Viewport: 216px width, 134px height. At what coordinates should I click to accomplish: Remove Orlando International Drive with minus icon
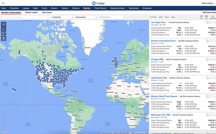[x=214, y=41]
